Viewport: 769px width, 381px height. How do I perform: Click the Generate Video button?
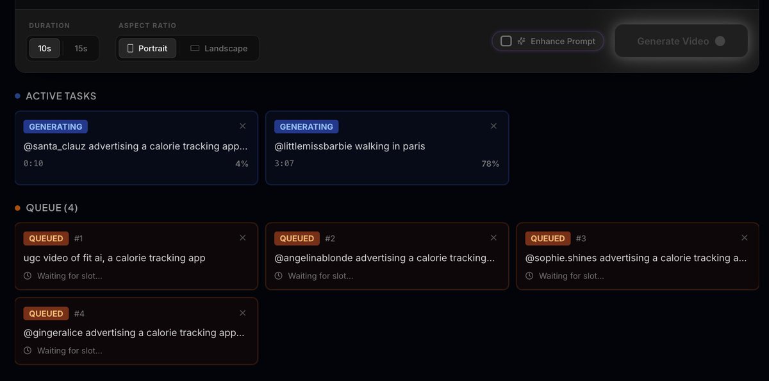pyautogui.click(x=681, y=41)
